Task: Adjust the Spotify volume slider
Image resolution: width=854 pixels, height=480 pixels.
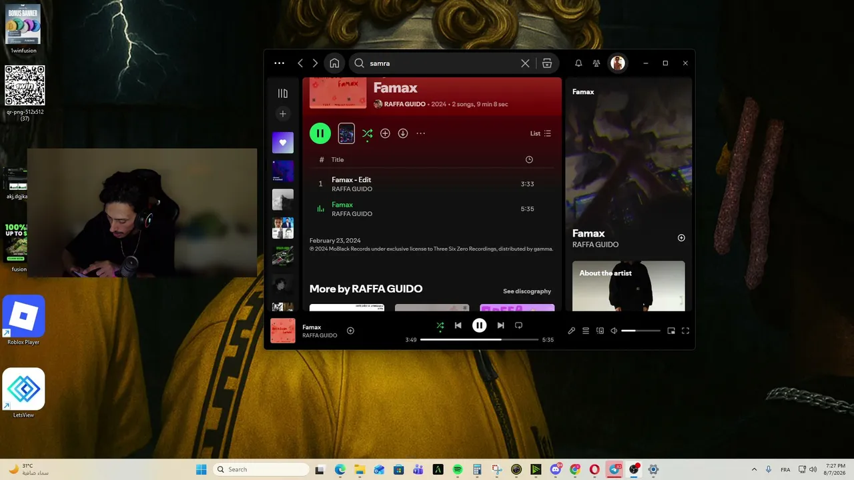Action: pos(640,331)
